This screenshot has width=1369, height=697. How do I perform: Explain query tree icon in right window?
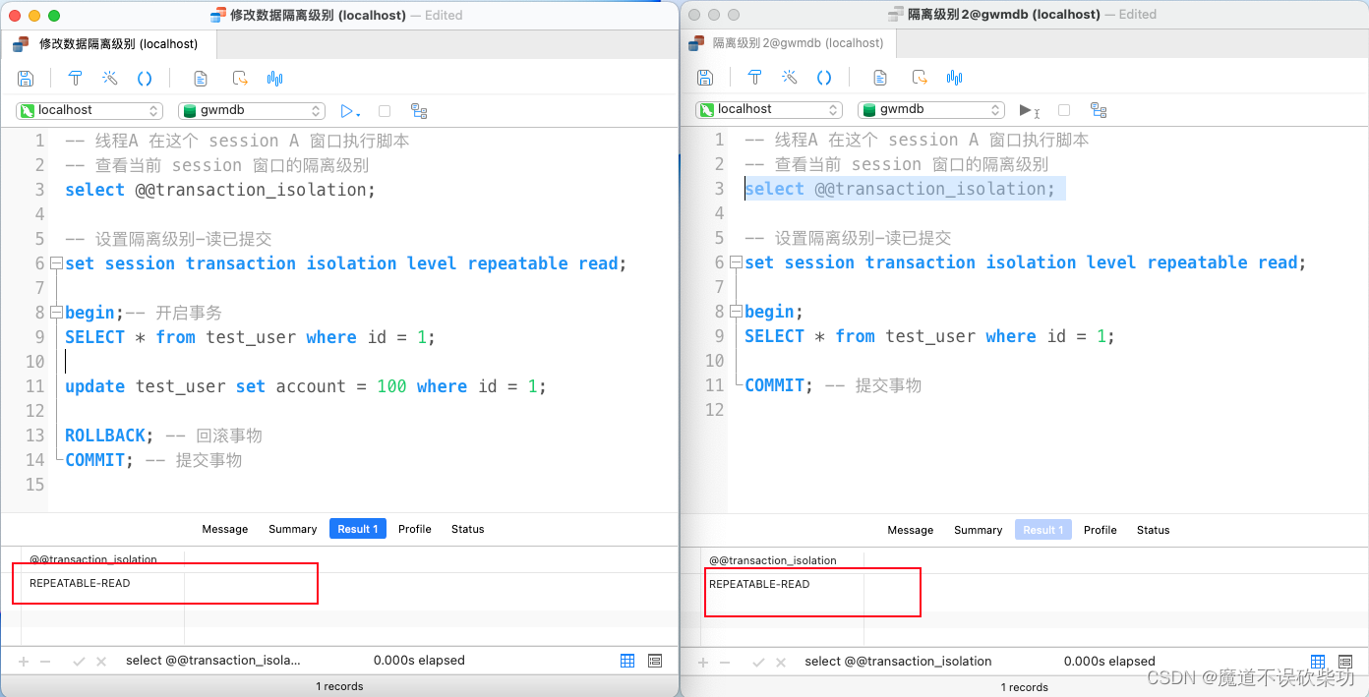1099,110
